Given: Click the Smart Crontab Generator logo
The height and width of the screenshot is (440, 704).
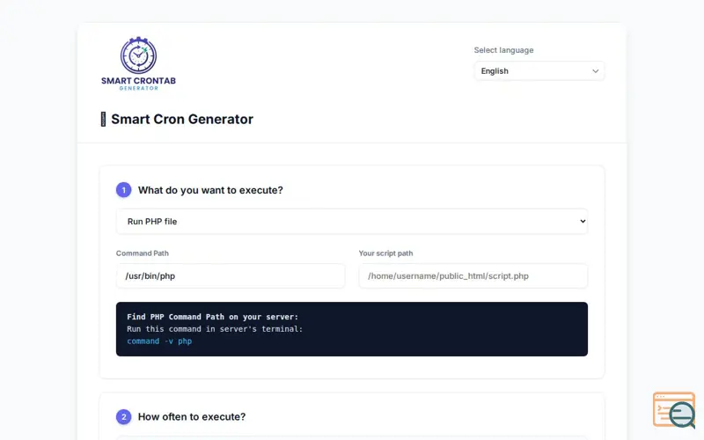Looking at the screenshot, I should click(x=138, y=63).
